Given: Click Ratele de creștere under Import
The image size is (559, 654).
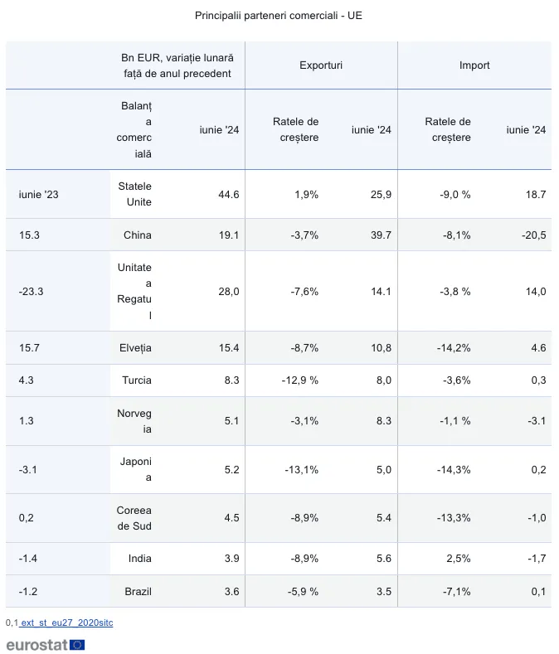Looking at the screenshot, I should click(x=448, y=130).
